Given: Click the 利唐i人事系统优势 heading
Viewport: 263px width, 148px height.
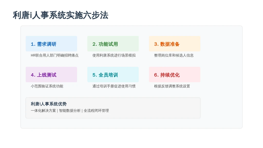Looking at the screenshot, I should coord(49,104).
